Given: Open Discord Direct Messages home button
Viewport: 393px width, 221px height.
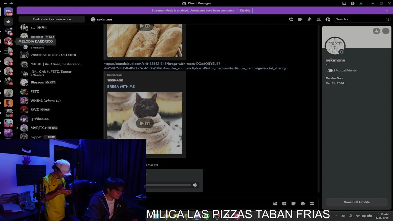Looking at the screenshot, I should pyautogui.click(x=8, y=12).
